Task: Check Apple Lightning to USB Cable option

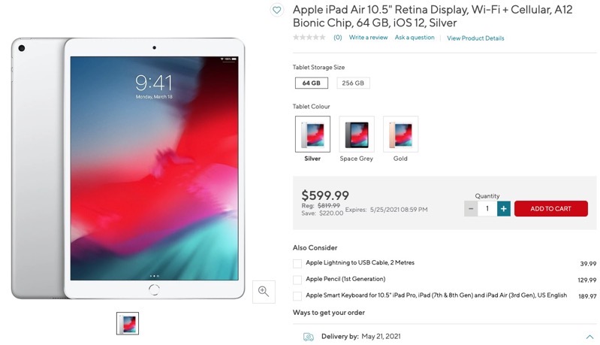Action: 297,263
